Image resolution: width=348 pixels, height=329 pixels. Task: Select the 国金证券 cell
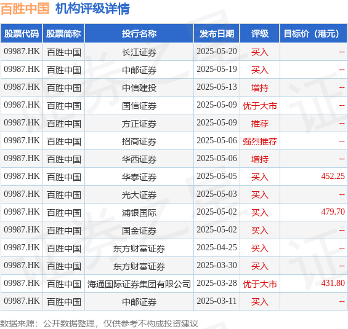pyautogui.click(x=139, y=231)
